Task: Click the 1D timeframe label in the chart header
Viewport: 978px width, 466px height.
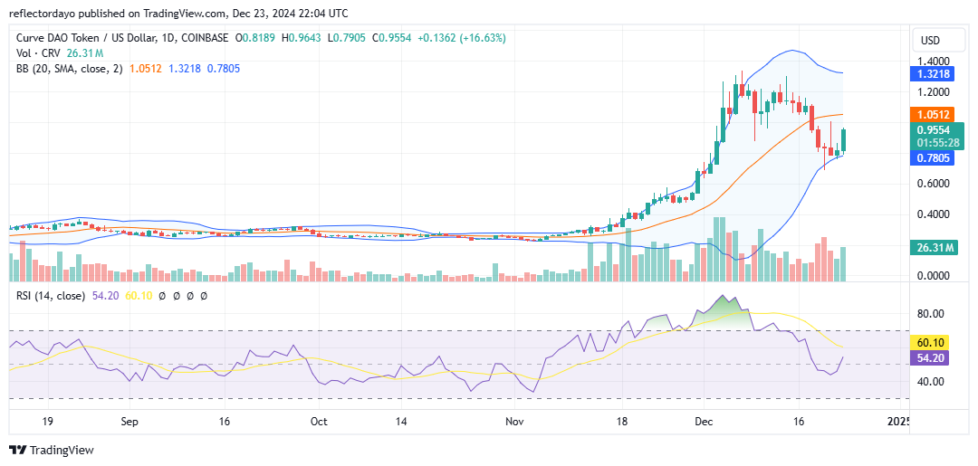Action: pyautogui.click(x=169, y=38)
